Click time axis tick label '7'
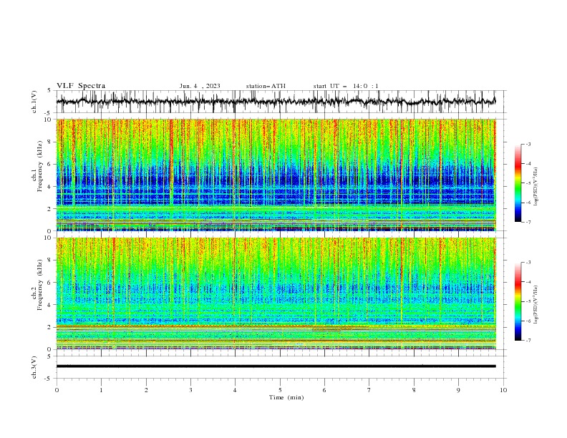This screenshot has height=438, width=567. [369, 390]
